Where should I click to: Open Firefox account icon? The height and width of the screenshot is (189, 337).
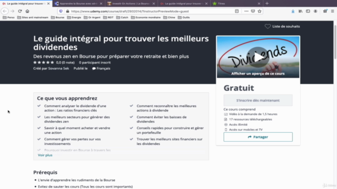pyautogui.click(x=315, y=11)
